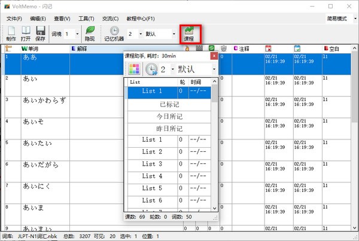Screen dimensions: 359x241
Task: Click the 隐现 leaf icon in toolbar
Action: click(x=90, y=33)
